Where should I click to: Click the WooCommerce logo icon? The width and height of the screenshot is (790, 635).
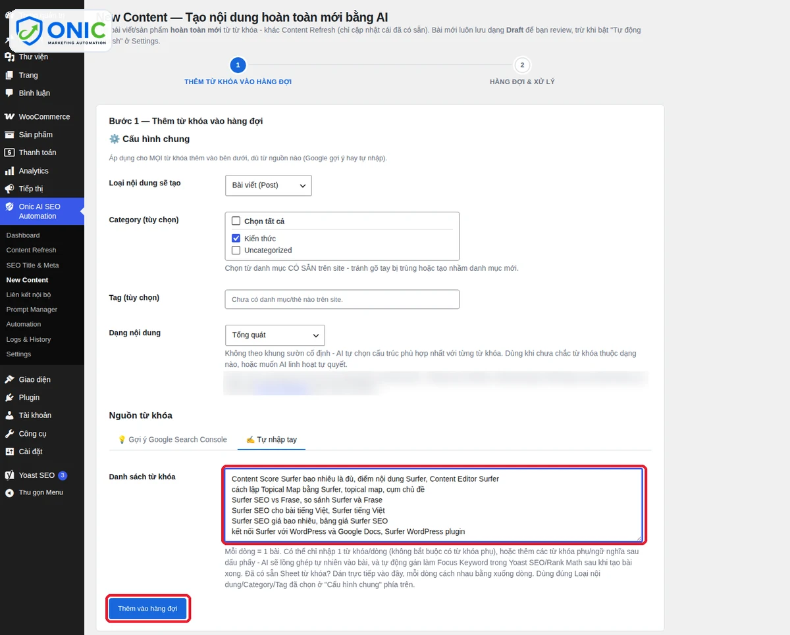[x=9, y=116]
